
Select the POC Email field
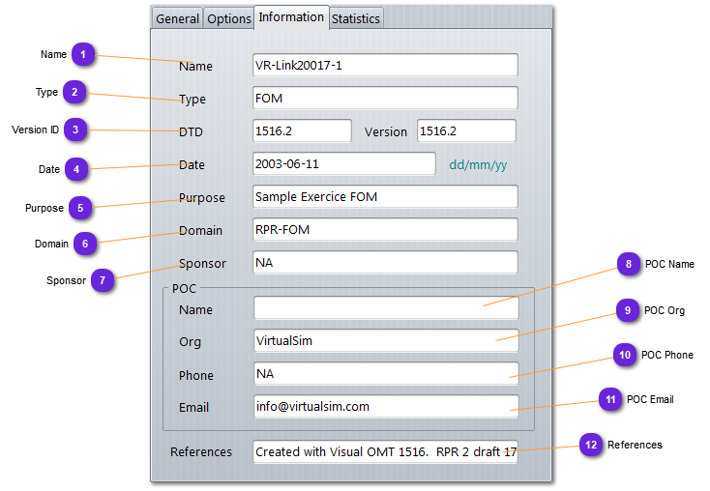(385, 407)
